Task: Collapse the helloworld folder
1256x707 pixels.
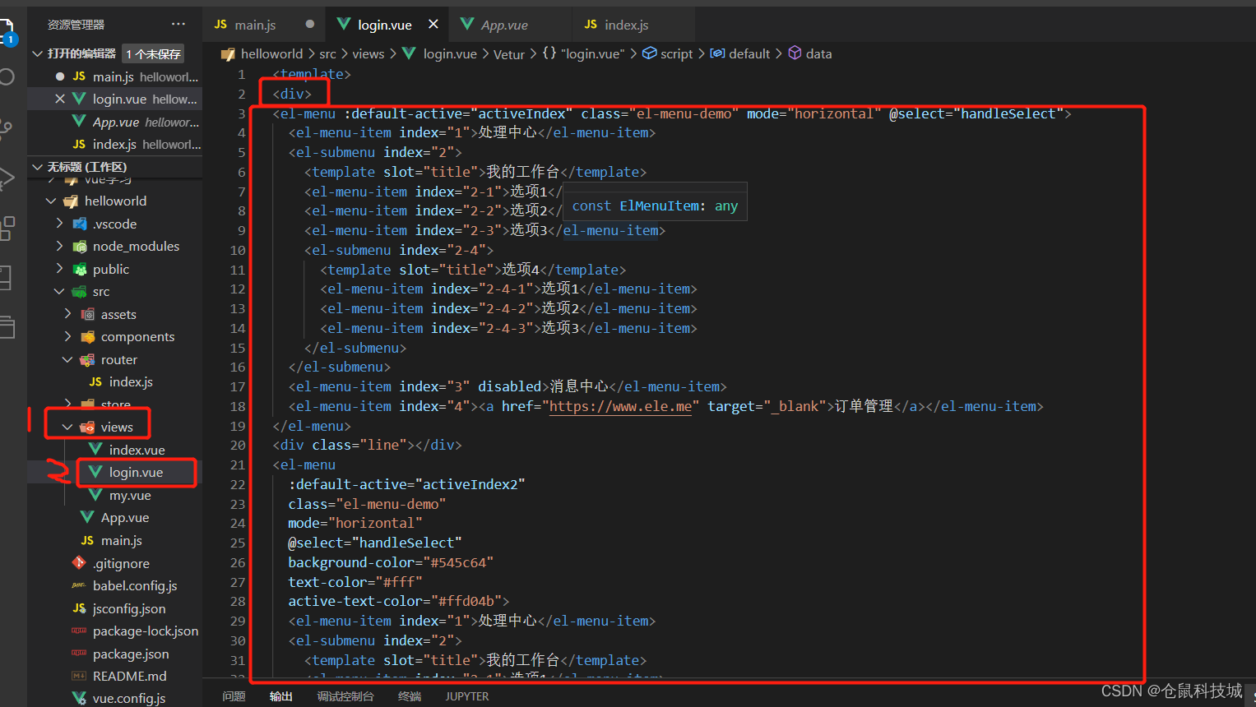Action: point(51,201)
